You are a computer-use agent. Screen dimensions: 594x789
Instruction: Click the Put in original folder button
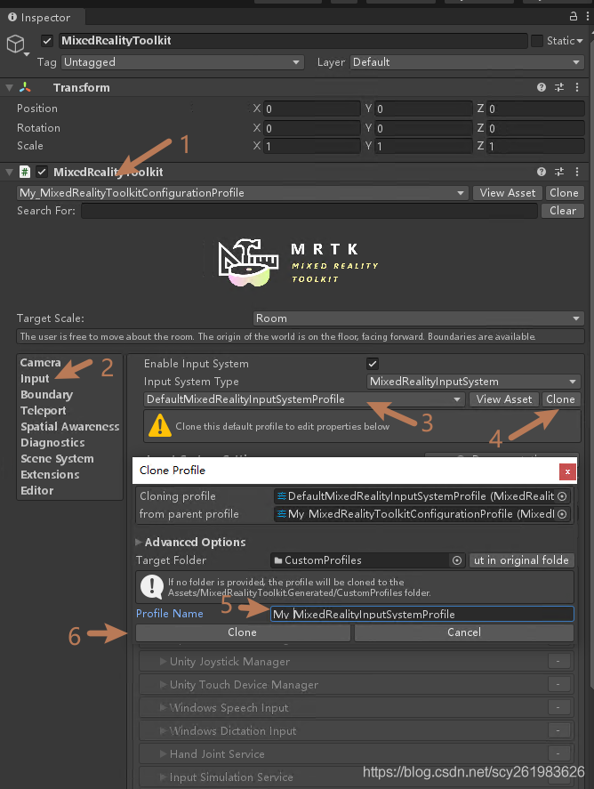[x=521, y=560]
